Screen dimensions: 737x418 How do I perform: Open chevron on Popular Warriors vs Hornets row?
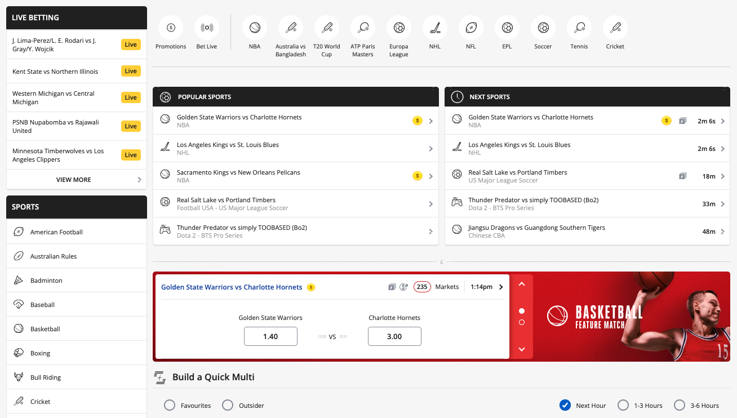(431, 121)
